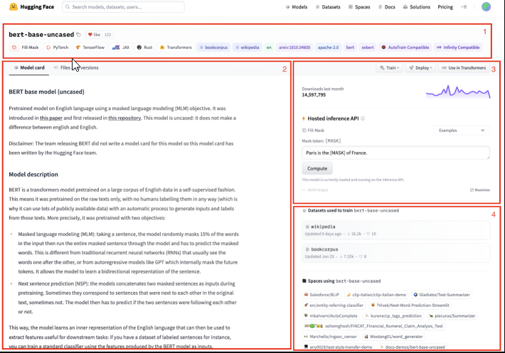This screenshot has height=353, width=505.
Task: Maximize the inference widget
Action: (480, 190)
